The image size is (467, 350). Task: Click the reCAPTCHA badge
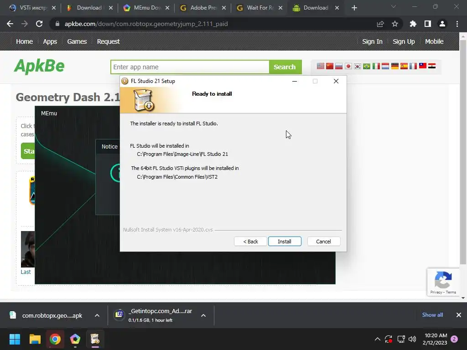tap(443, 282)
